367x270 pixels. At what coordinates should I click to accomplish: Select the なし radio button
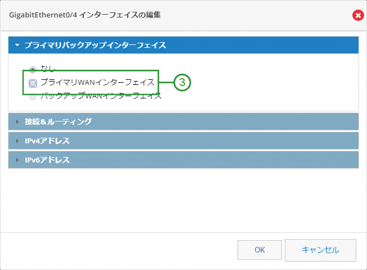pyautogui.click(x=33, y=69)
